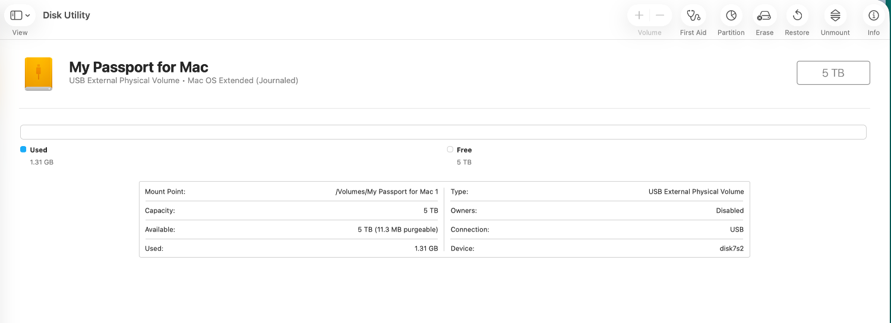Click the white Free space indicator

[450, 150]
